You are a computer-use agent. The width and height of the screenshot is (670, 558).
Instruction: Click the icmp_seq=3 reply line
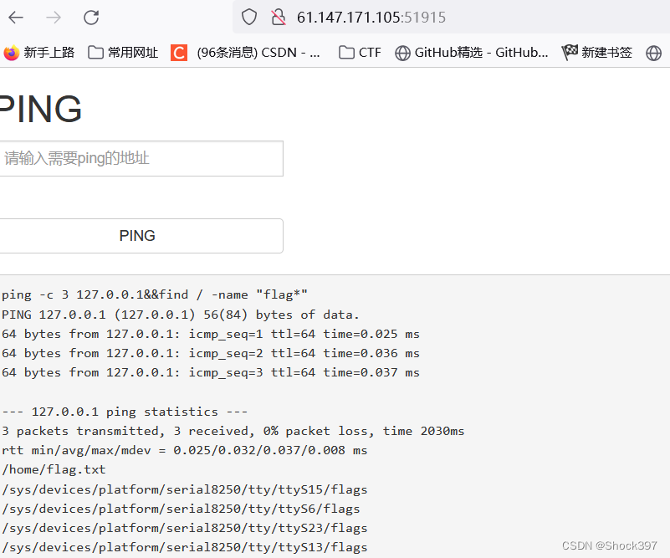[x=210, y=372]
